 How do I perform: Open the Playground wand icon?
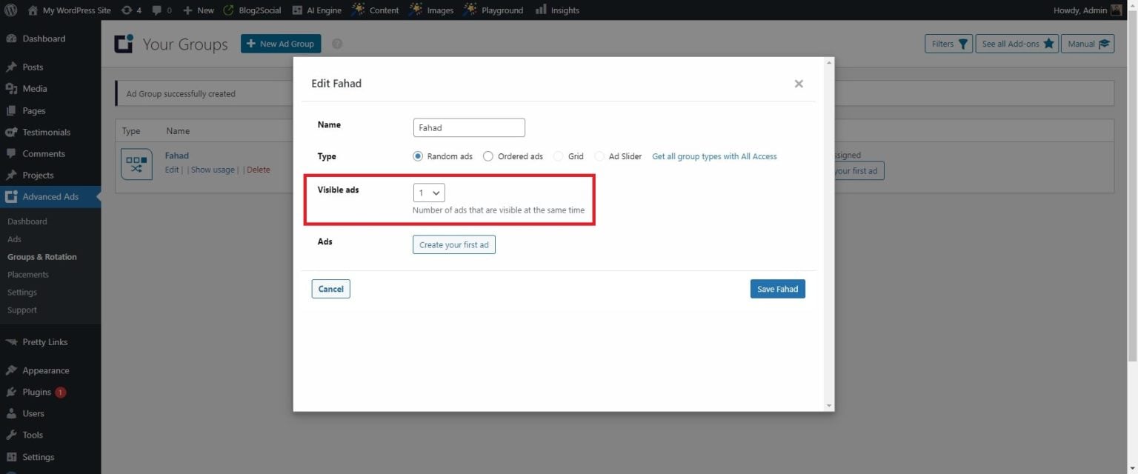(467, 10)
